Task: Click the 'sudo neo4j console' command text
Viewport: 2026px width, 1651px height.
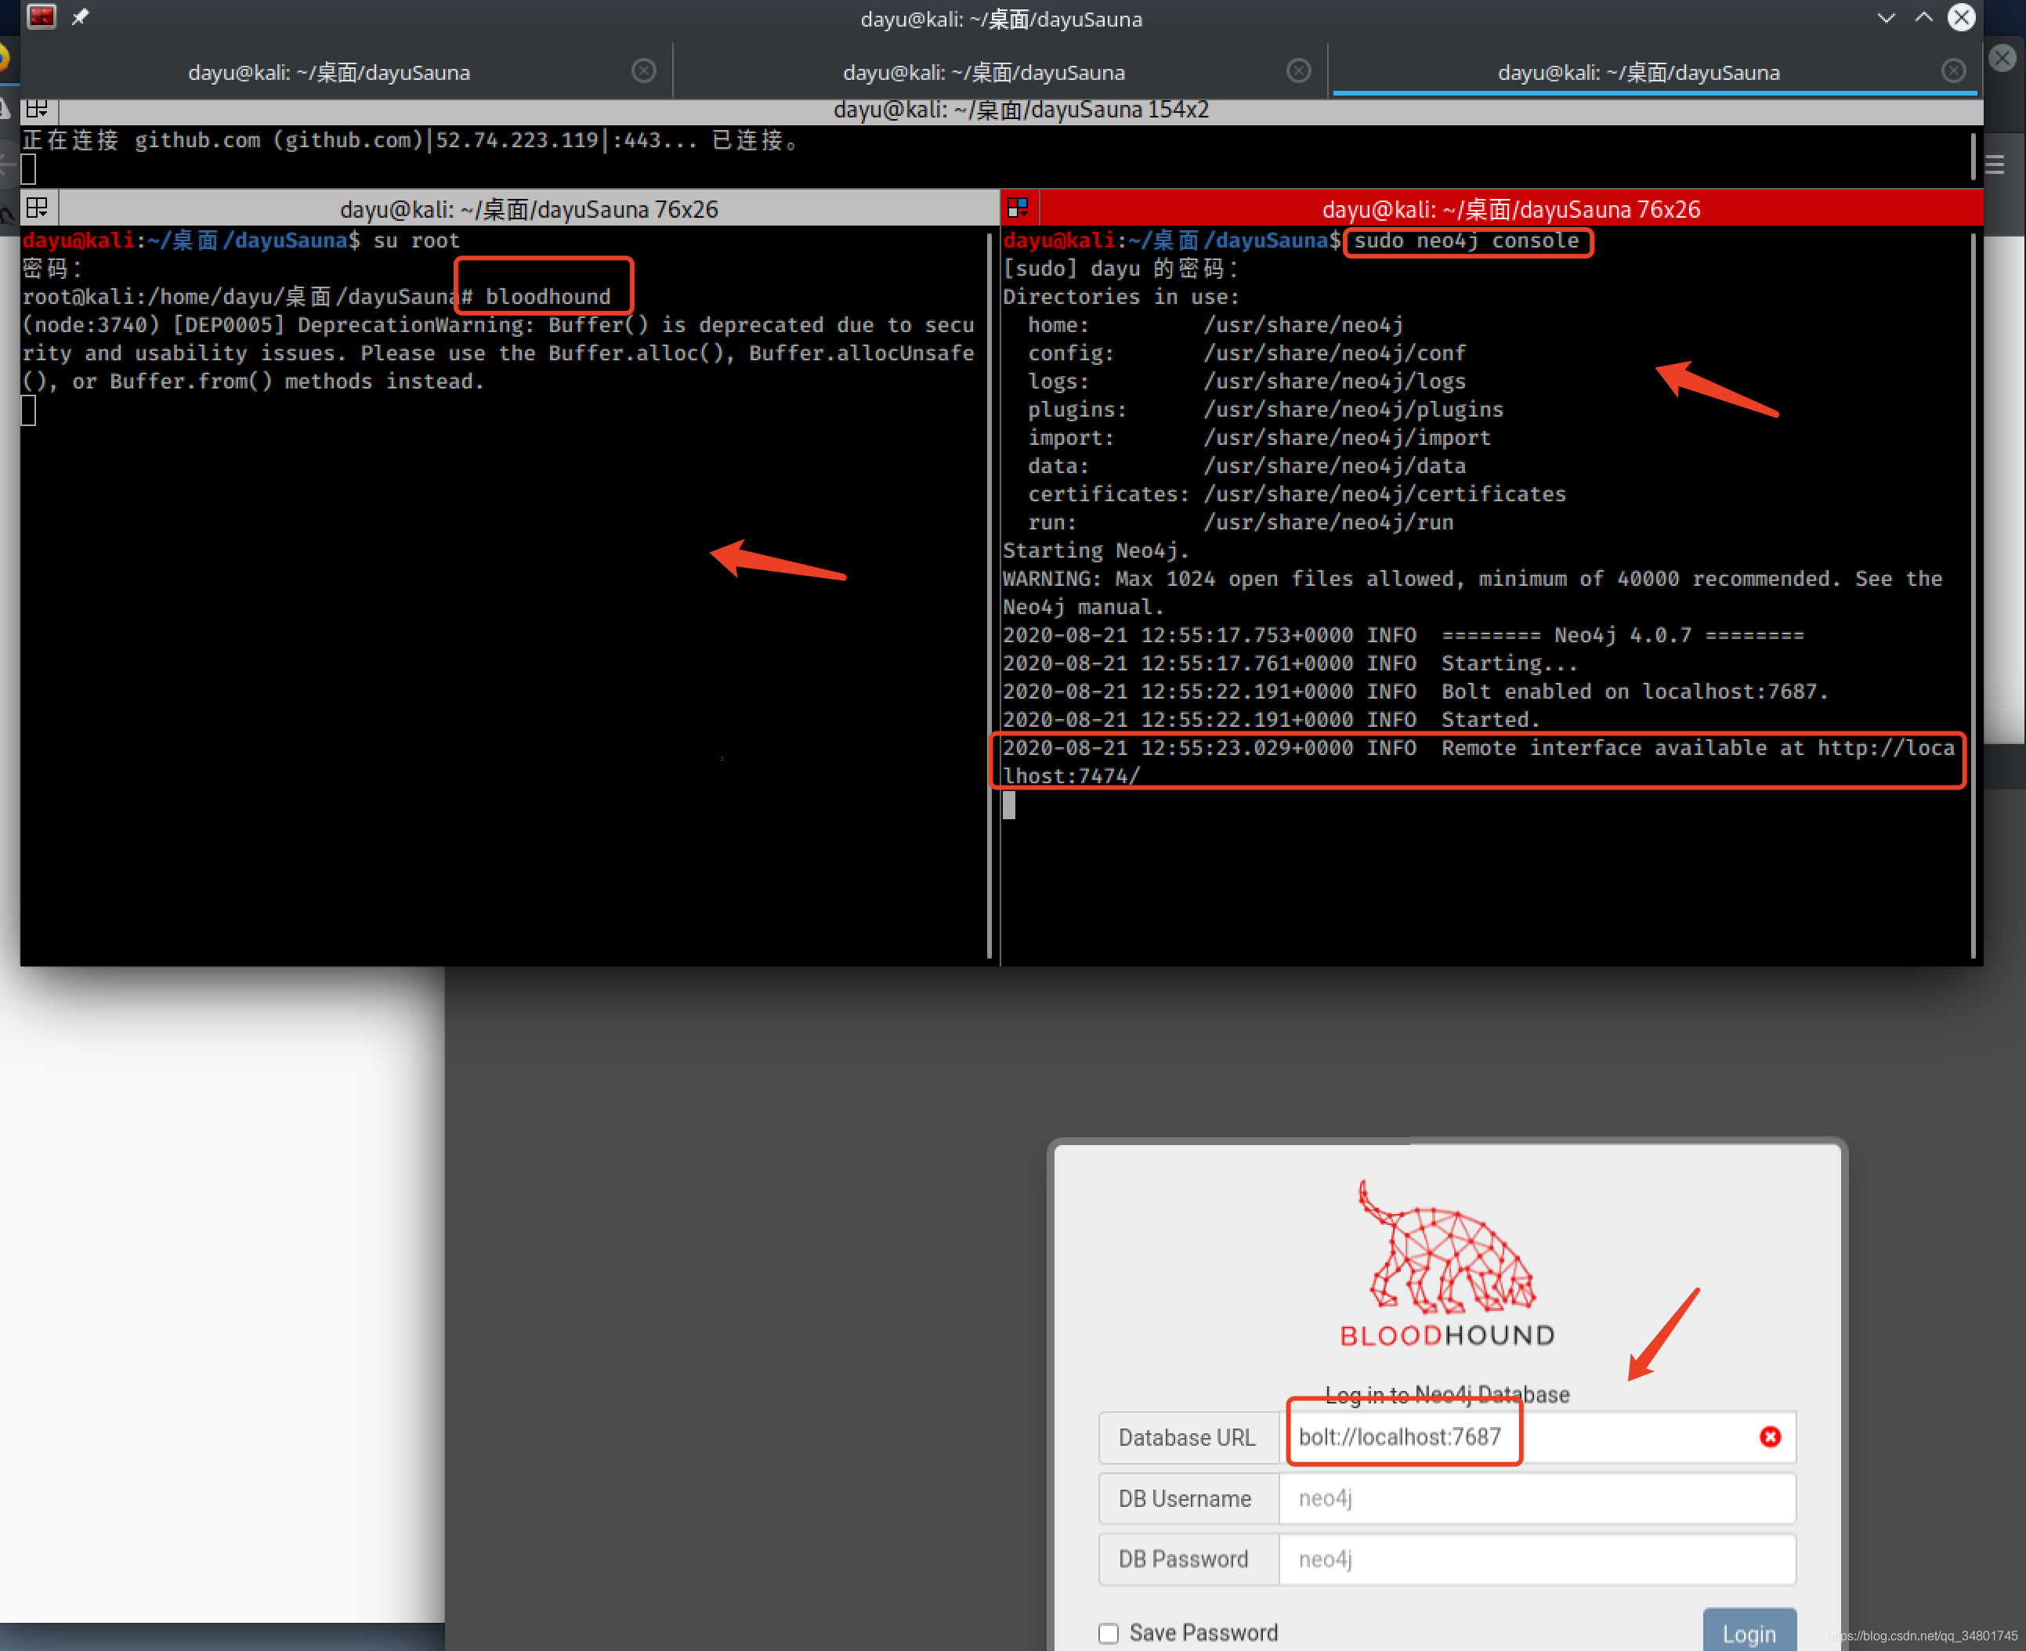Action: click(1466, 240)
